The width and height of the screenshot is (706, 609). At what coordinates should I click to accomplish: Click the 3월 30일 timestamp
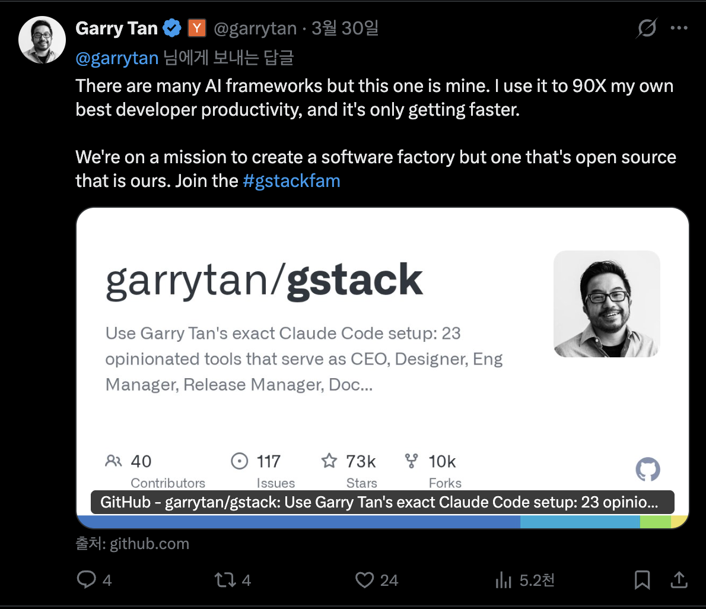tap(345, 28)
